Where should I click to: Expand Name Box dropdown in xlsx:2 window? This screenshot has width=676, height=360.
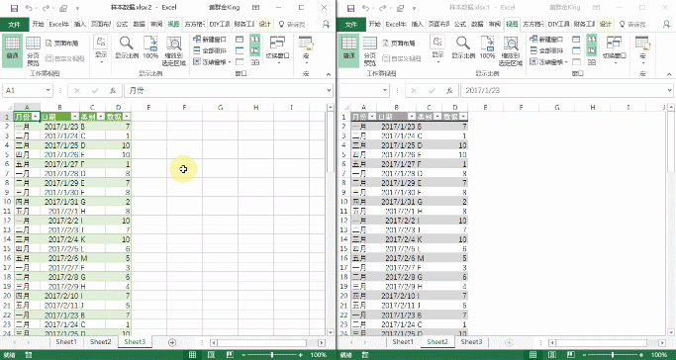(x=48, y=90)
